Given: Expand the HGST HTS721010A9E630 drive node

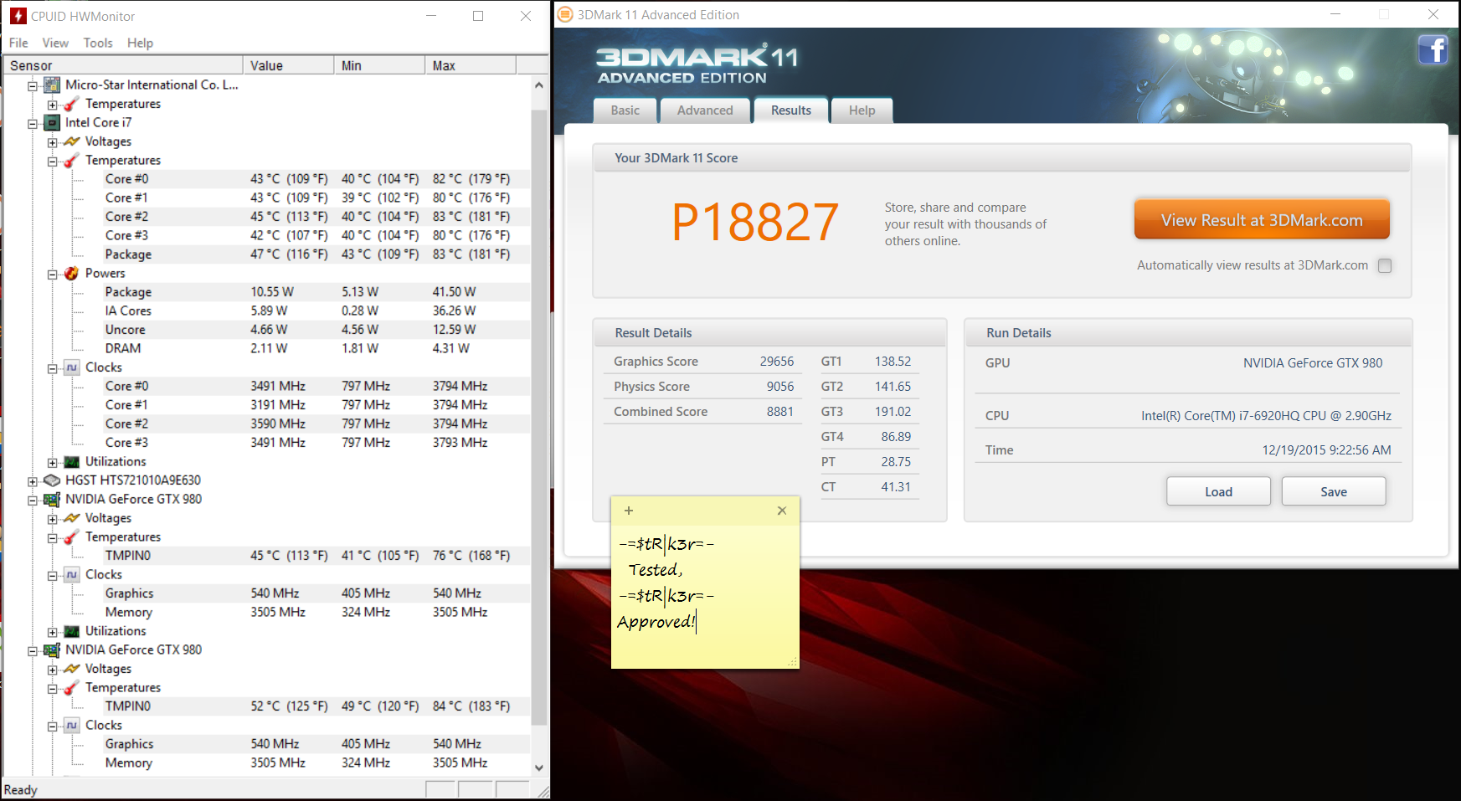Looking at the screenshot, I should tap(33, 481).
